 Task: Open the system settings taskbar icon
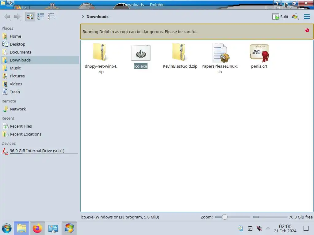pyautogui.click(x=53, y=228)
